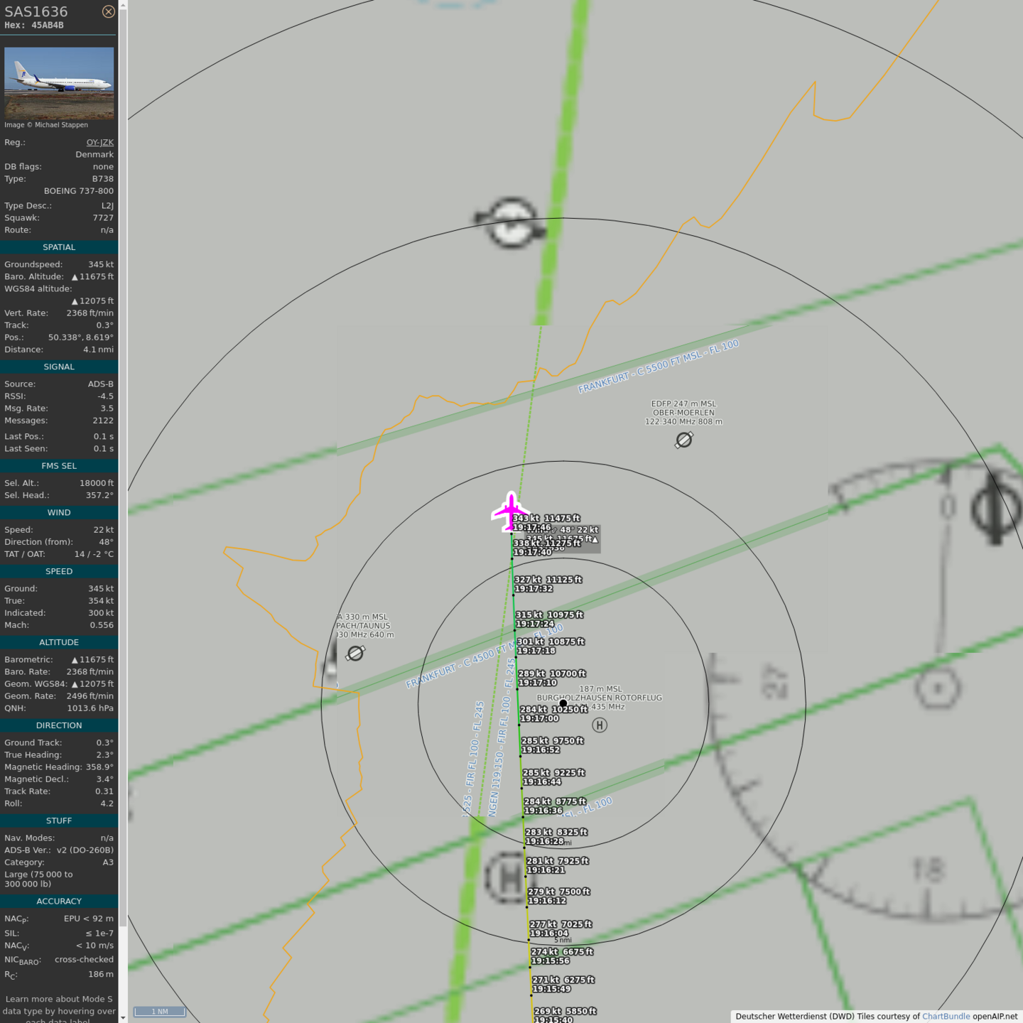Click the 1 NM map scale bar
The image size is (1023, 1023).
point(160,1012)
